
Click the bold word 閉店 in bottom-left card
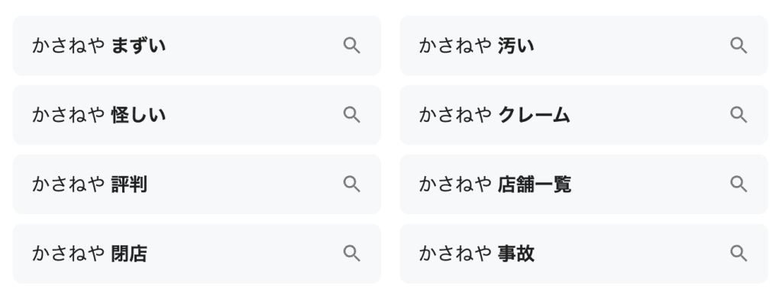point(129,253)
